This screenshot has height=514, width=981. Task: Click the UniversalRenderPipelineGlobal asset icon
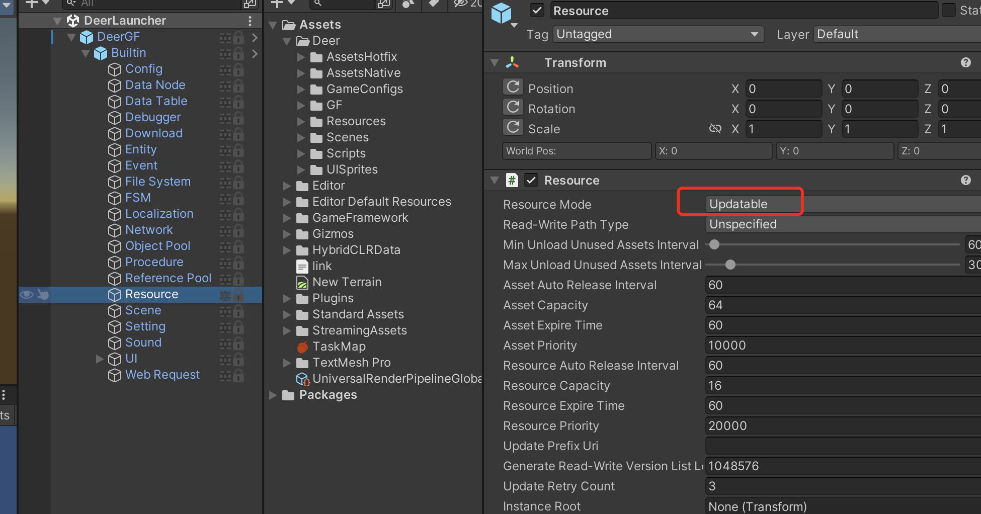pos(302,379)
